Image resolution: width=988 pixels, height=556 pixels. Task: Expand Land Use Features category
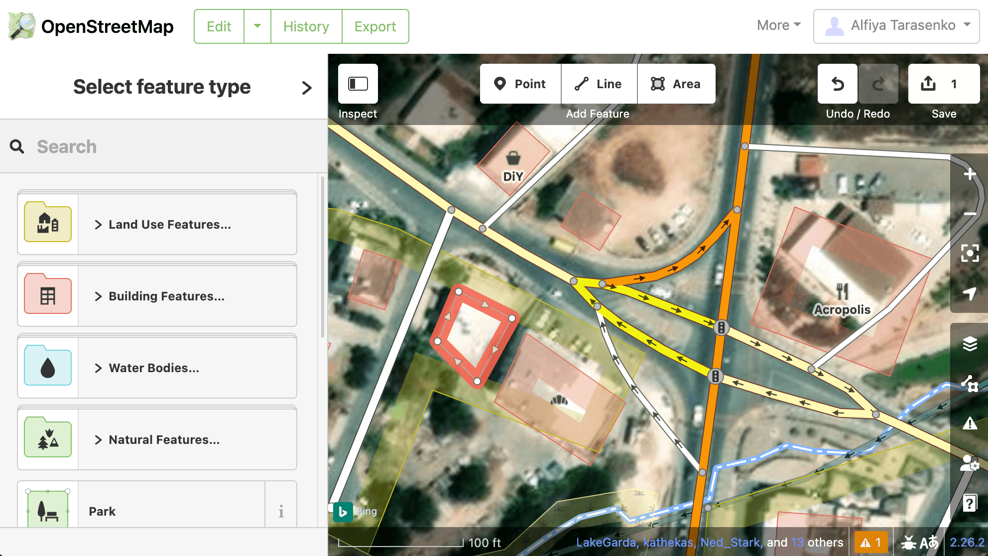pos(188,225)
